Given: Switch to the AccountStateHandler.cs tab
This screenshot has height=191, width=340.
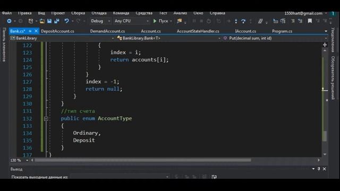Looking at the screenshot, I should pos(198,31).
